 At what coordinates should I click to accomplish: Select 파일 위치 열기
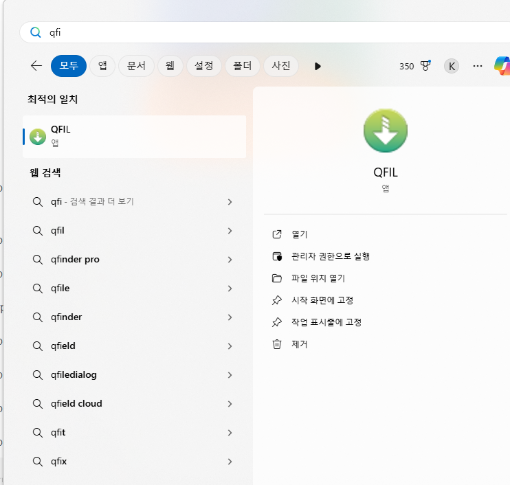click(318, 278)
